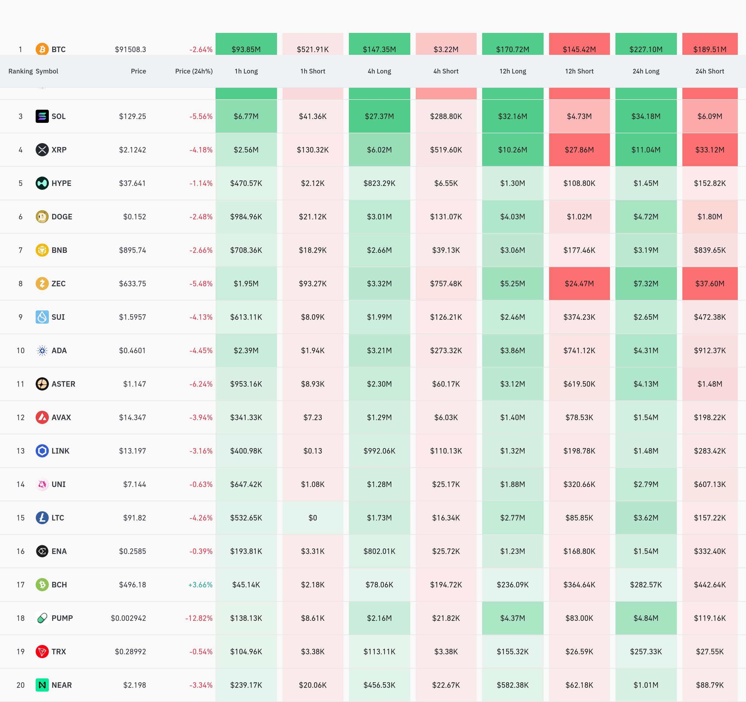
Task: Click the ZEC 24h Short $37.60M cell
Action: click(x=710, y=284)
